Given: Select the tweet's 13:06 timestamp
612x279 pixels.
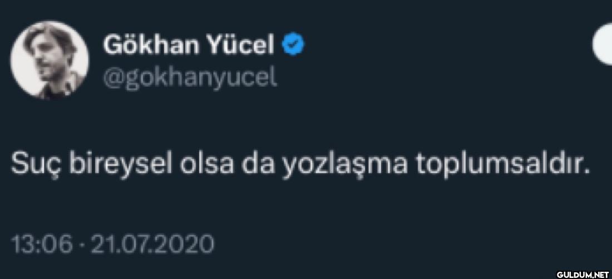Looking at the screenshot, I should pos(42,244).
